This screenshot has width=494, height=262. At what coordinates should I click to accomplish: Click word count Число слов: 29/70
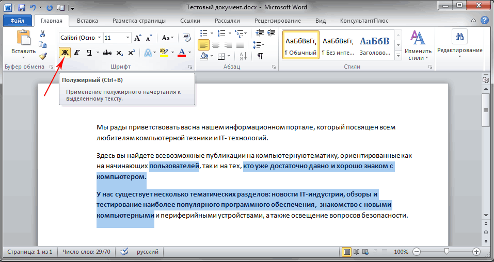(86, 252)
